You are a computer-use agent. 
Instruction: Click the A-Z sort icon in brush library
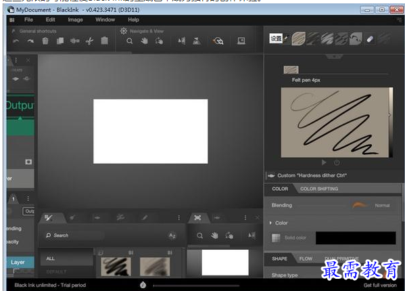[x=172, y=236]
